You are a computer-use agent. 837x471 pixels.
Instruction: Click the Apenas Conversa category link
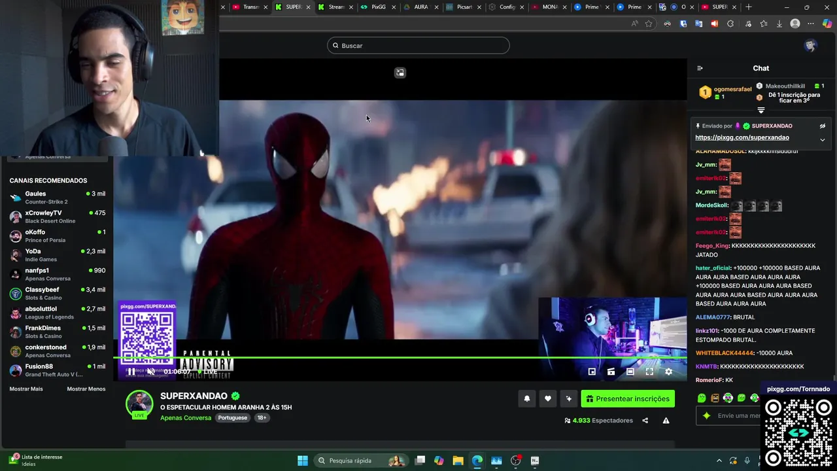coord(186,417)
